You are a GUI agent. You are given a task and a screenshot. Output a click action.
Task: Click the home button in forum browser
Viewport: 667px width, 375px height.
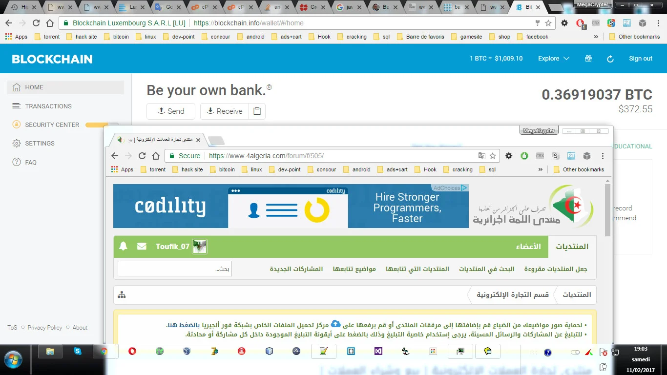(x=156, y=156)
